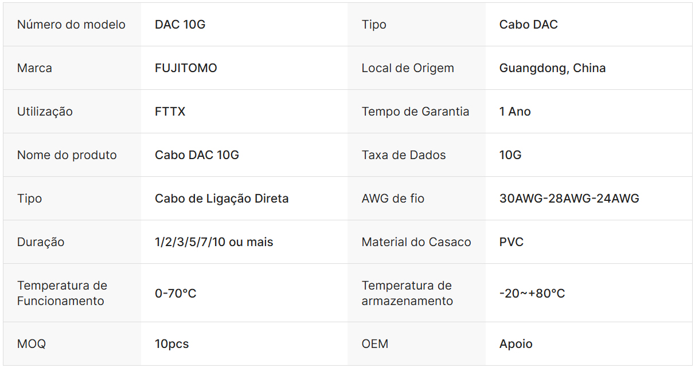Click the "Local de Origem" label
Screen dimensions: 695x368
click(x=407, y=68)
